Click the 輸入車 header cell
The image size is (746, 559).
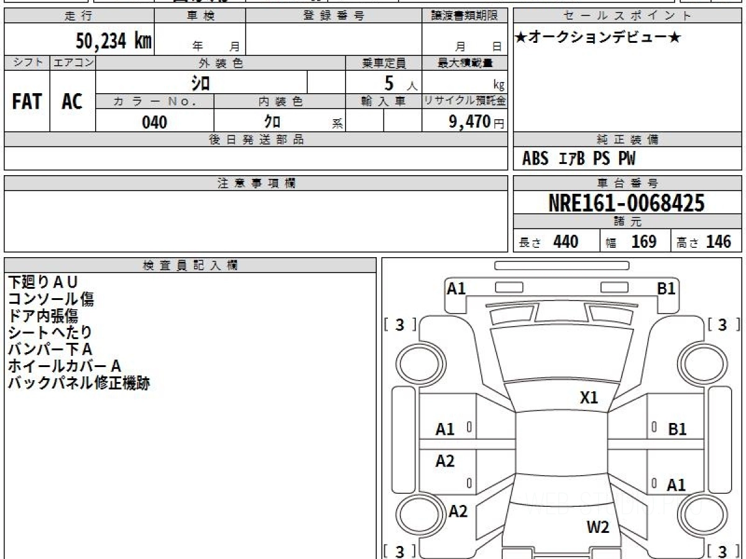(x=384, y=102)
